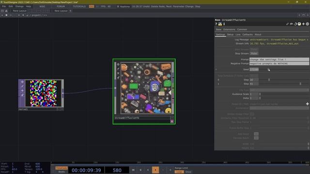This screenshot has height=174, width=310.
Task: Click the lock icon on StreamDiffusionTD node
Action: [118, 77]
